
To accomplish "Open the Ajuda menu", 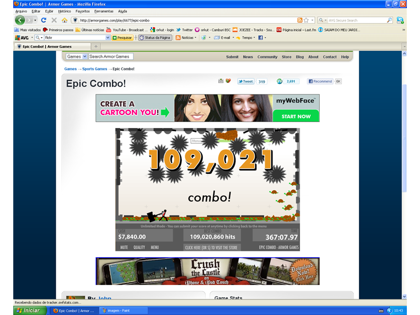I will [122, 11].
